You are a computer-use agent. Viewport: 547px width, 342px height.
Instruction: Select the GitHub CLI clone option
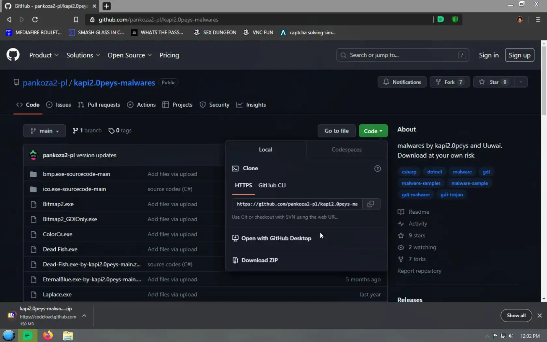click(x=272, y=185)
